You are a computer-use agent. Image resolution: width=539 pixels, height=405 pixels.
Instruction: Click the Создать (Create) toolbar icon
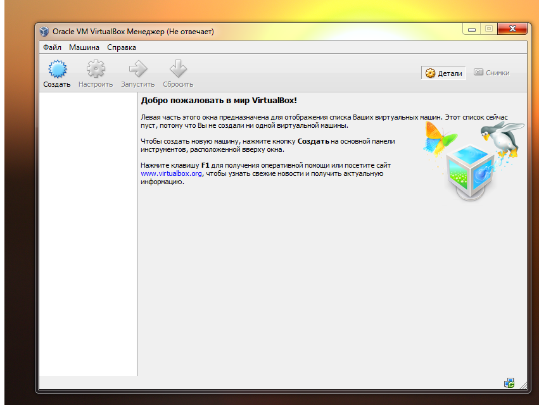[57, 69]
